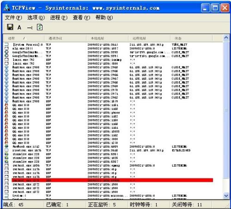
Task: Click icon of lsass.exe isakmp row
Action: coord(6,60)
